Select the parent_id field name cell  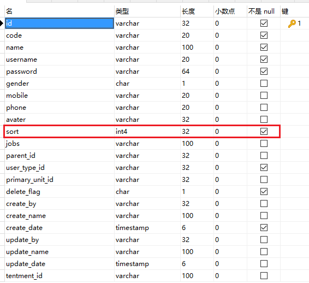(x=60, y=156)
